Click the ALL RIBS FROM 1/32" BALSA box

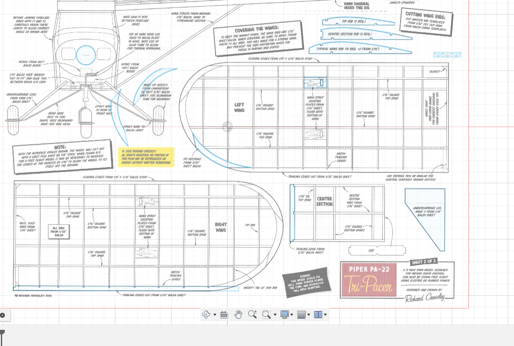(59, 232)
